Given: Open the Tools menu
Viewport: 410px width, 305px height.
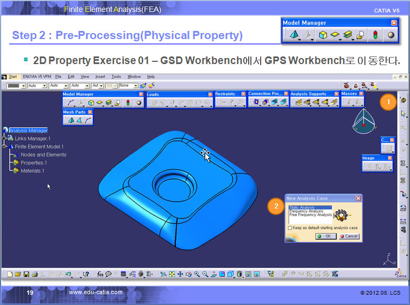Looking at the screenshot, I should coord(116,77).
